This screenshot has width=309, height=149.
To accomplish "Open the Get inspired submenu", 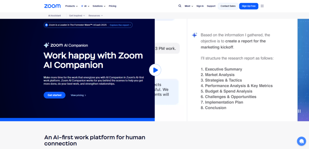I will (77, 16).
